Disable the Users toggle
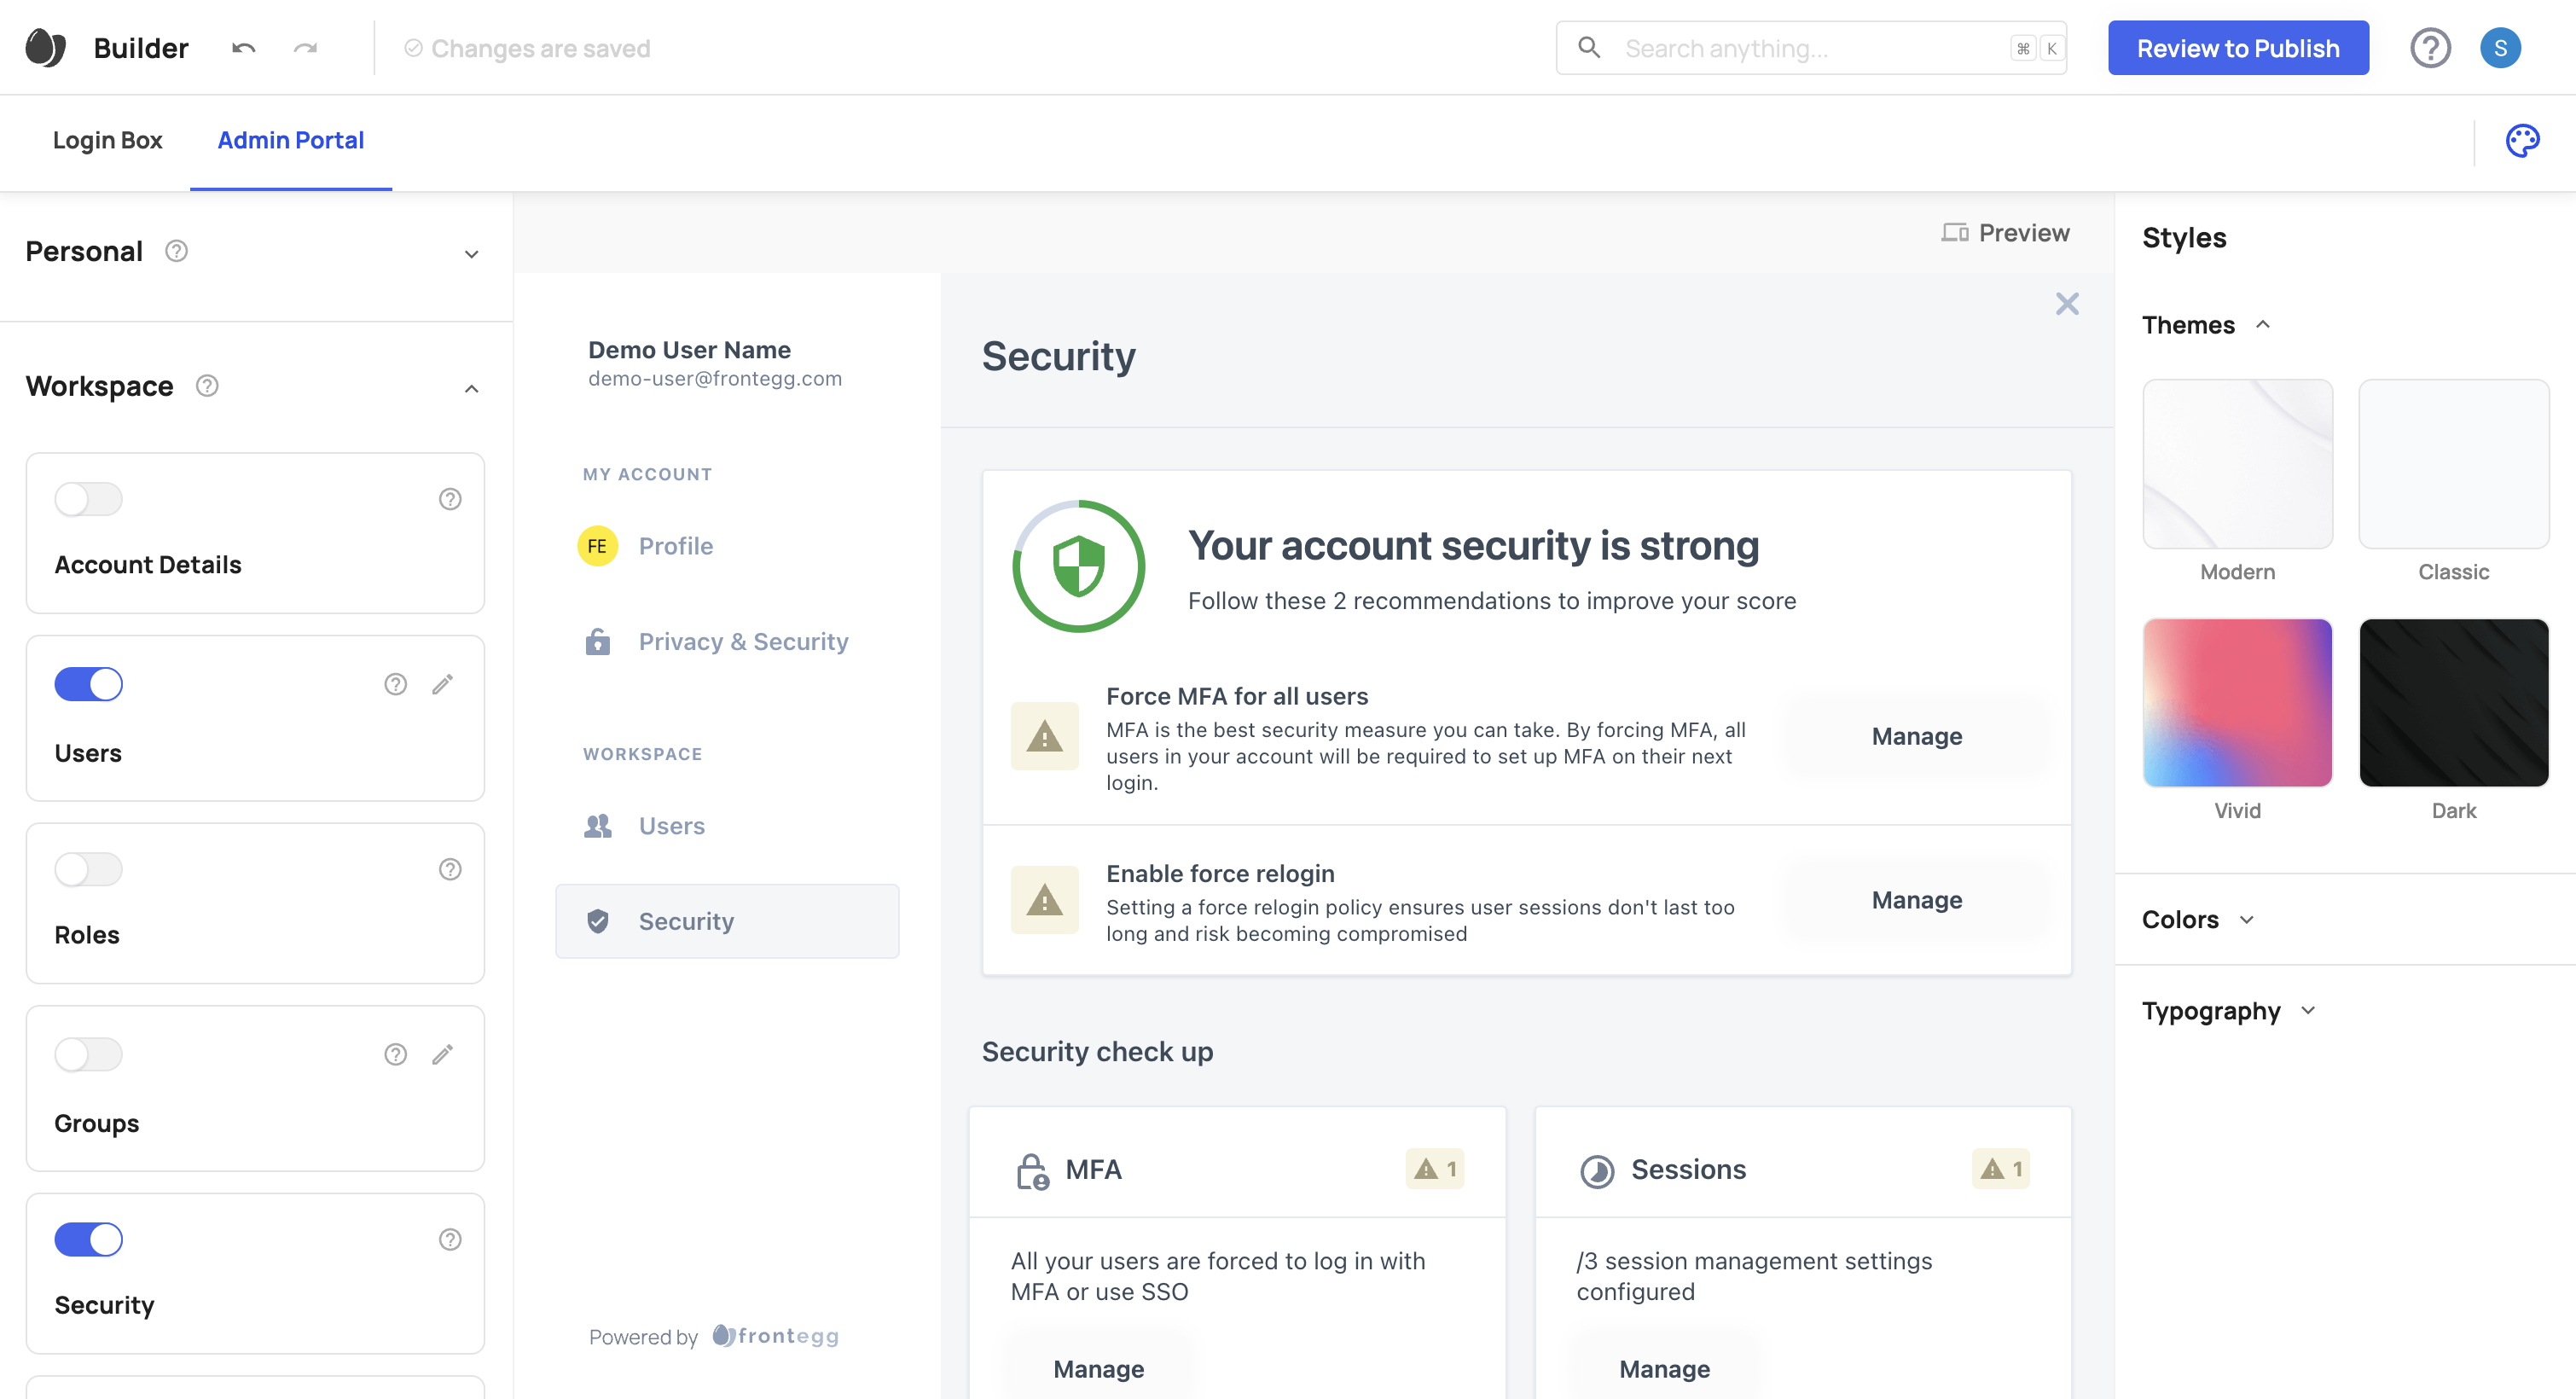2576x1399 pixels. [x=89, y=684]
